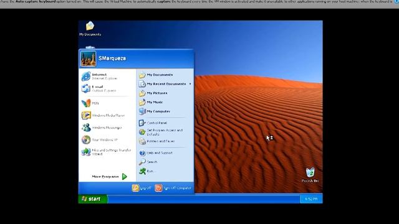Click the My Recent Documents icon
The width and height of the screenshot is (399, 224).
(142, 84)
